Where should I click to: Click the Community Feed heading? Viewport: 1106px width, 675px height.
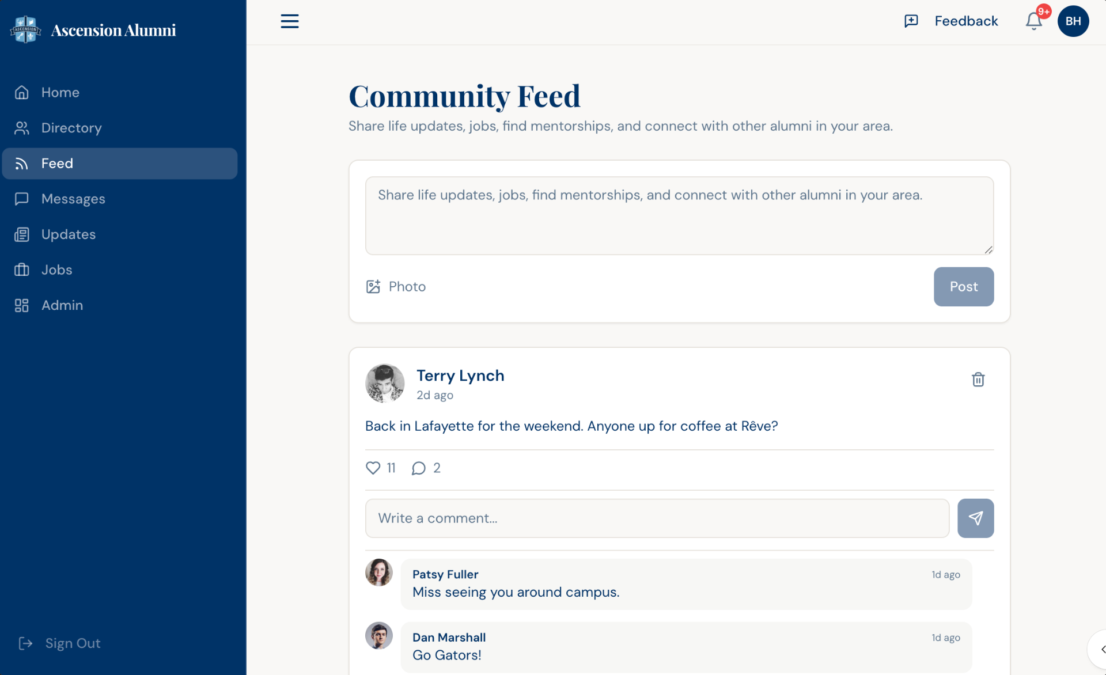[464, 96]
